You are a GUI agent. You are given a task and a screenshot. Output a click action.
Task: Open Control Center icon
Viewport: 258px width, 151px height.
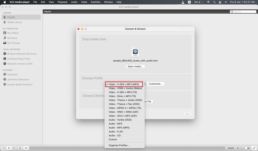click(x=220, y=2)
